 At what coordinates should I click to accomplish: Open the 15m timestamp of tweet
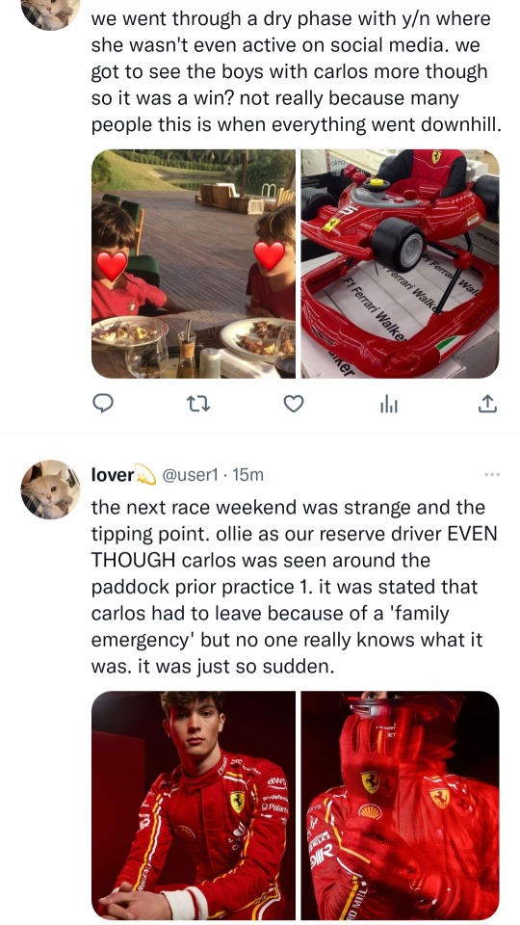tap(248, 475)
